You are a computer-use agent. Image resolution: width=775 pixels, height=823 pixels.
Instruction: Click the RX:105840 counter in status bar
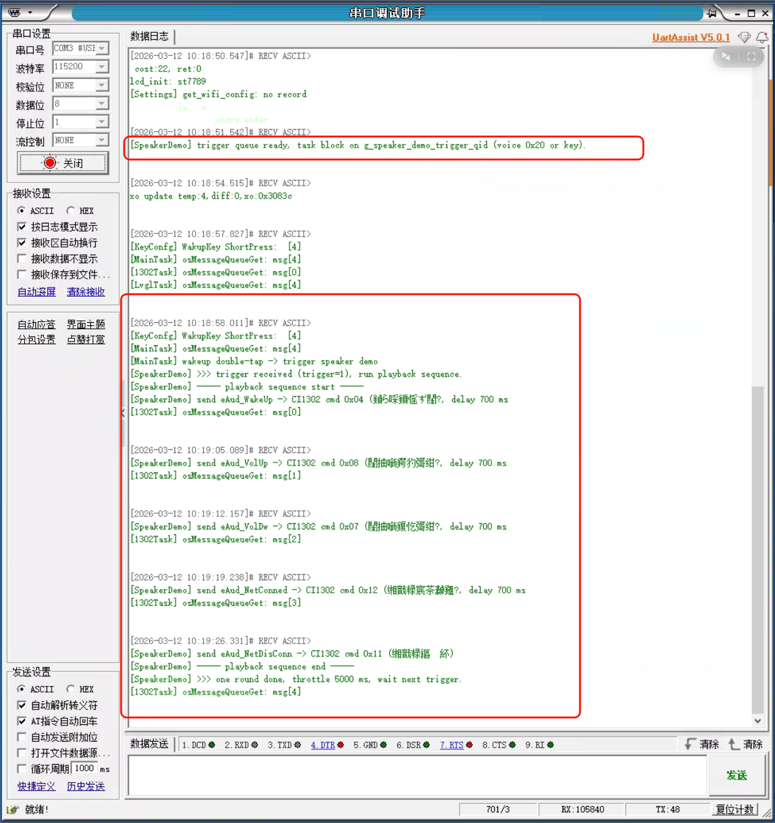(582, 810)
